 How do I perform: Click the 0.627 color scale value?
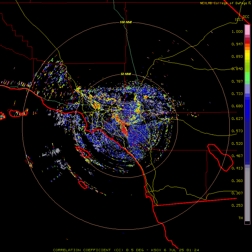coord(237,119)
